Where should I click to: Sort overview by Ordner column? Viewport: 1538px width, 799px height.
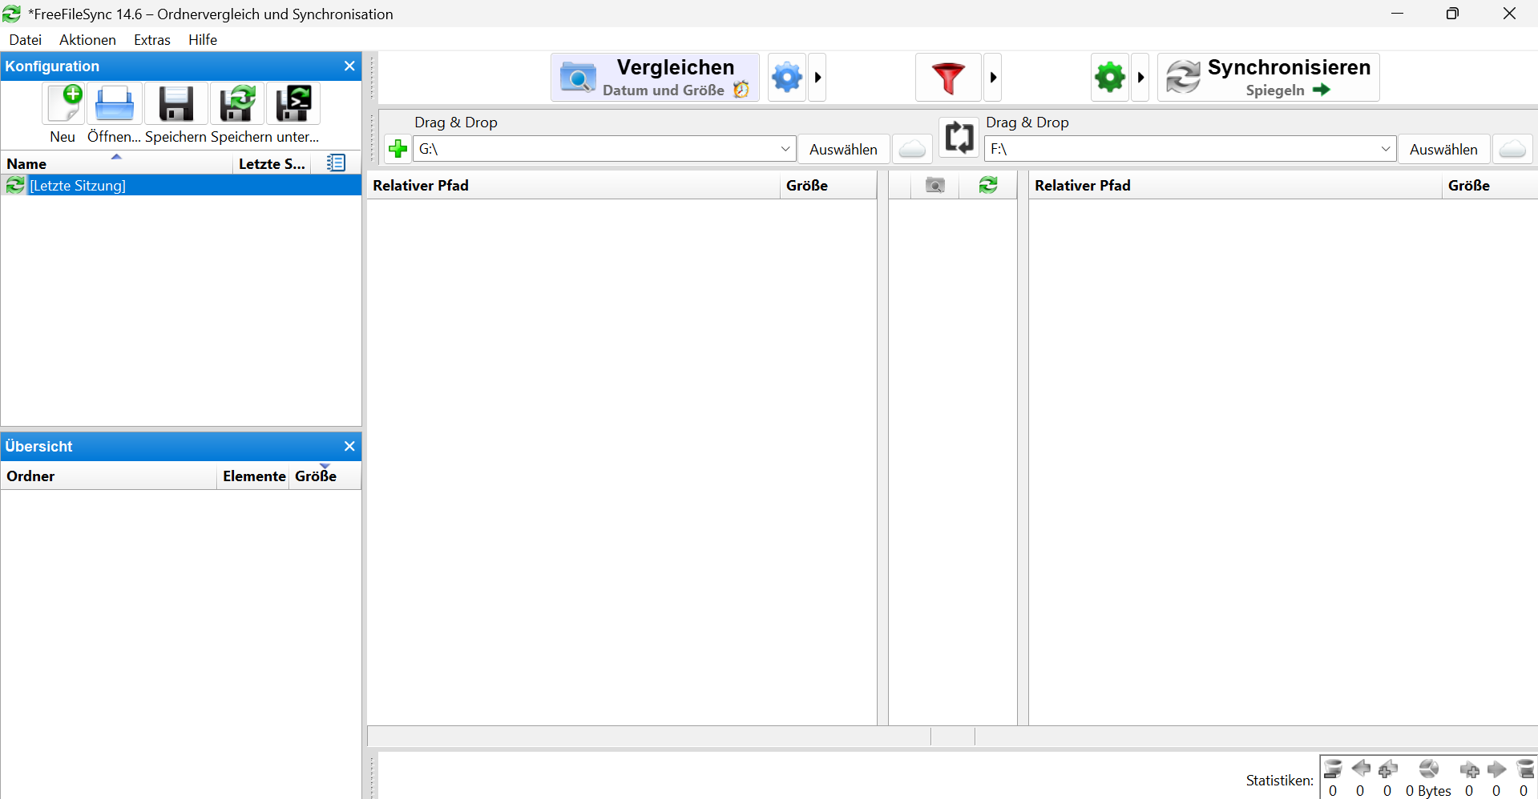[109, 476]
